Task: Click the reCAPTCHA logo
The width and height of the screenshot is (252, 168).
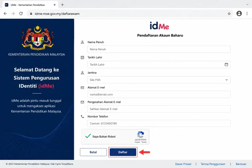Action: pos(140,135)
